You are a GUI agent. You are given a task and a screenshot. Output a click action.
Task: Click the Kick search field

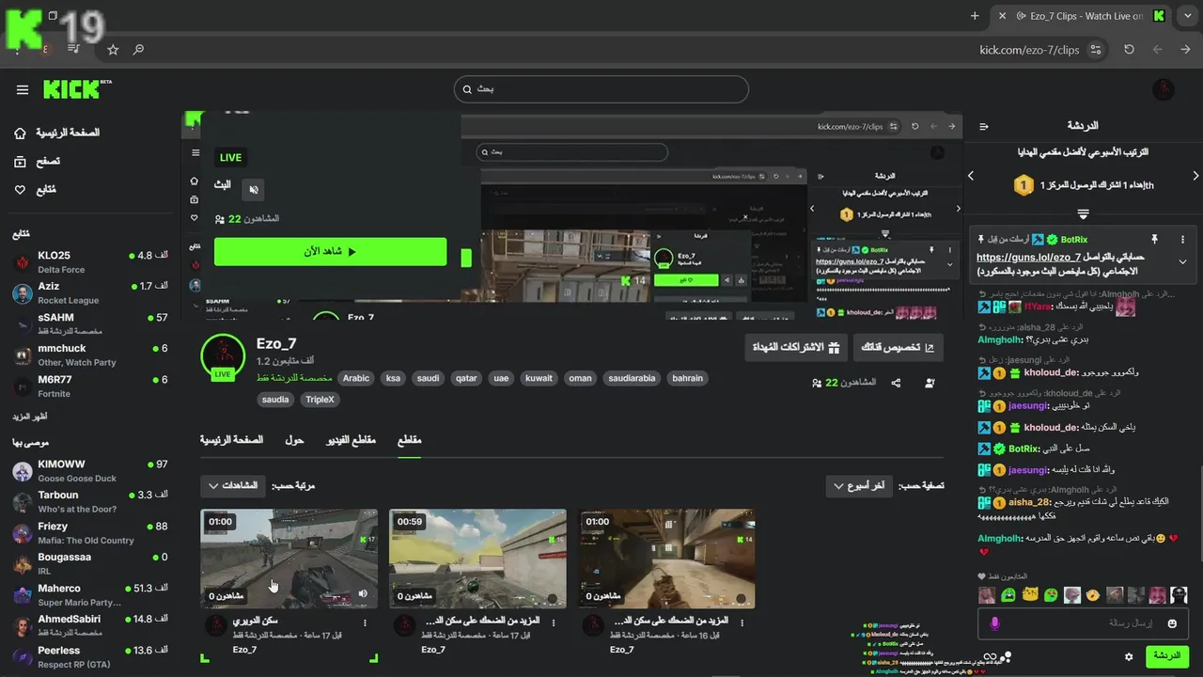tap(601, 89)
